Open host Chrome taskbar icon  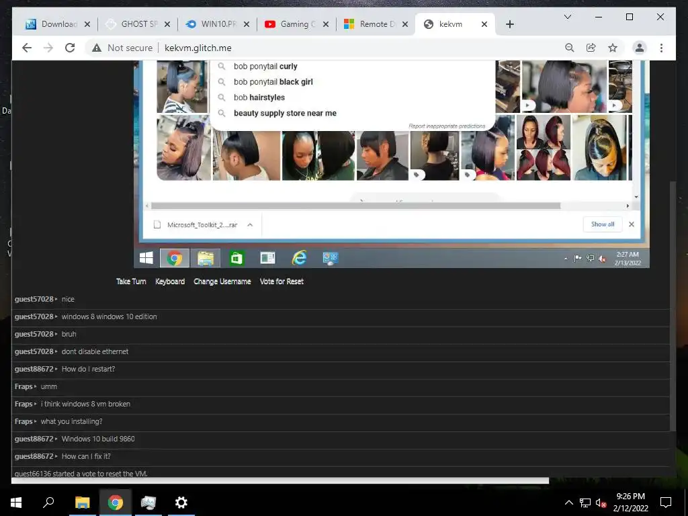[x=116, y=502]
